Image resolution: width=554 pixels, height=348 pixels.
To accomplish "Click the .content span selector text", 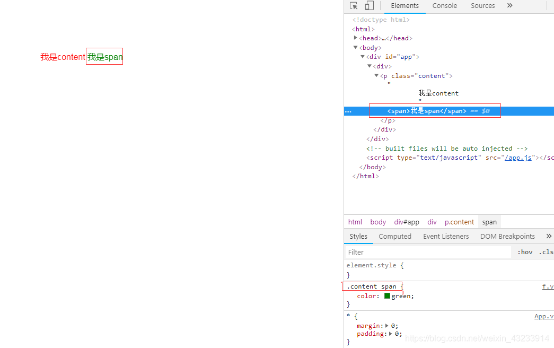I will pos(372,286).
